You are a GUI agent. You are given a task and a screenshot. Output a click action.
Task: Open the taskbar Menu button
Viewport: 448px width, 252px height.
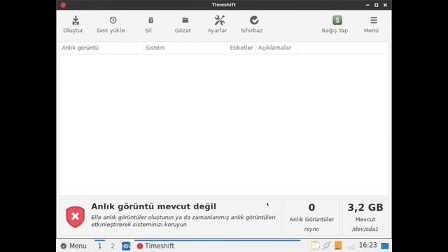tap(73, 246)
